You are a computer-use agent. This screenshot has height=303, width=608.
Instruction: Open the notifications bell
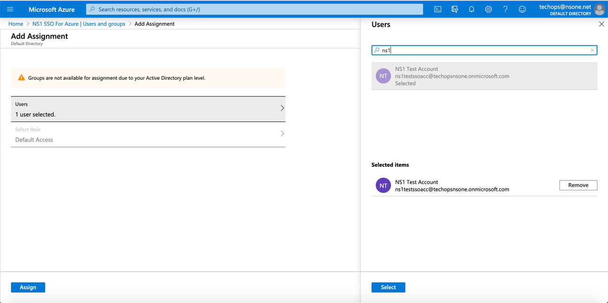point(472,9)
